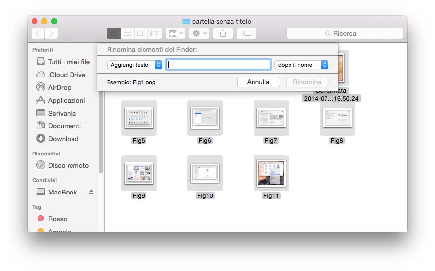Click the share button in toolbar
435x271 pixels.
tap(223, 34)
